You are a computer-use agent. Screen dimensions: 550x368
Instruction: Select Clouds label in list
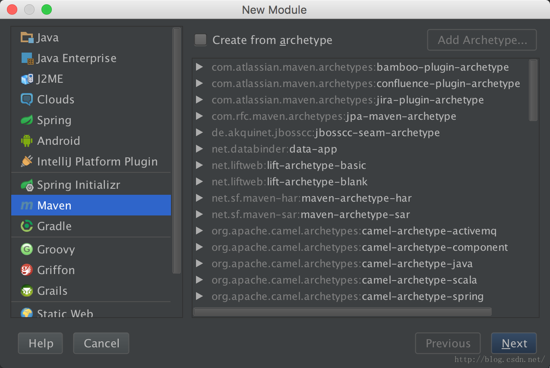tap(56, 100)
